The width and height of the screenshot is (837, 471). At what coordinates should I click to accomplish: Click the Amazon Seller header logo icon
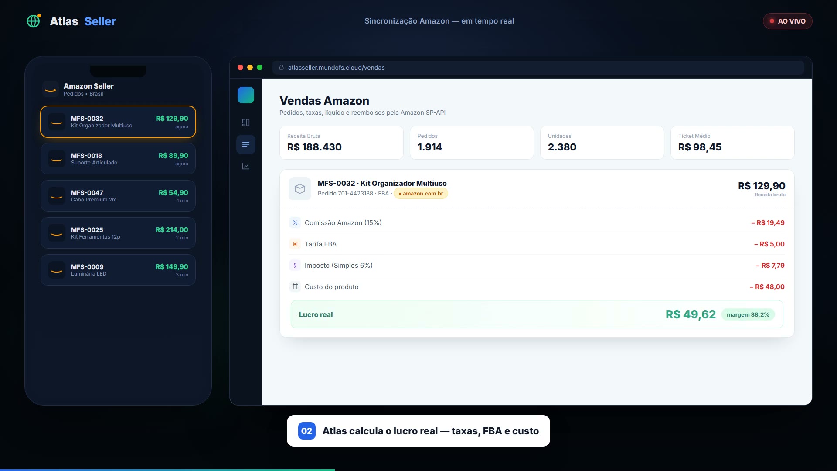pyautogui.click(x=51, y=89)
